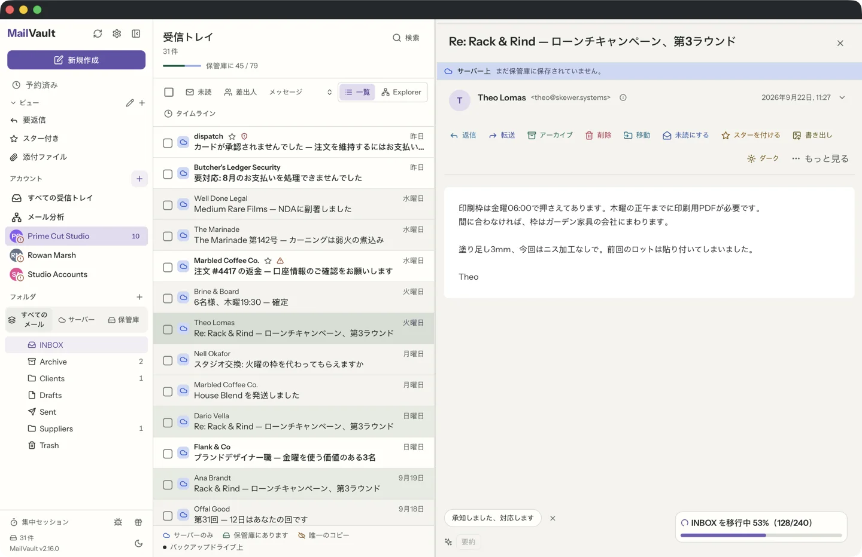Add a new view with the plus icon
Viewport: 862px width, 557px height.
coord(142,103)
